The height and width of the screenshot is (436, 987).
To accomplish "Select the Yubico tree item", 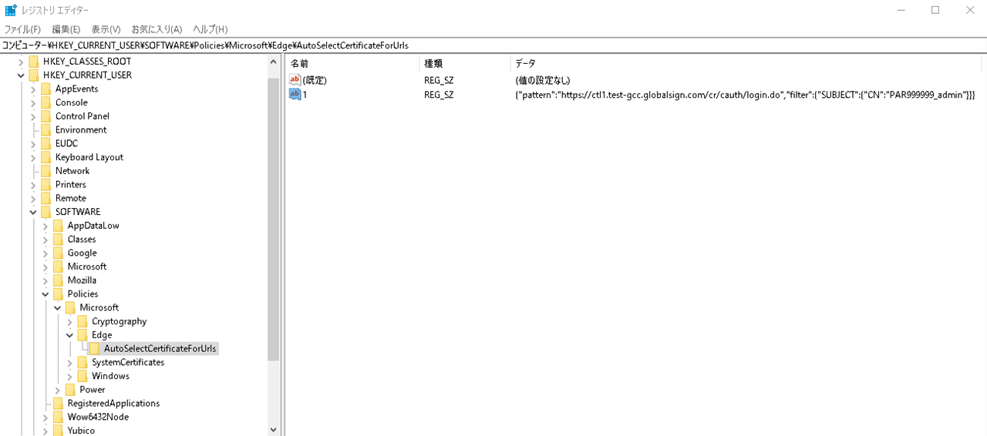I will click(81, 431).
